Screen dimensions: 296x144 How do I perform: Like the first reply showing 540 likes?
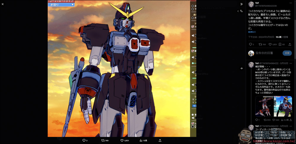point(273,120)
